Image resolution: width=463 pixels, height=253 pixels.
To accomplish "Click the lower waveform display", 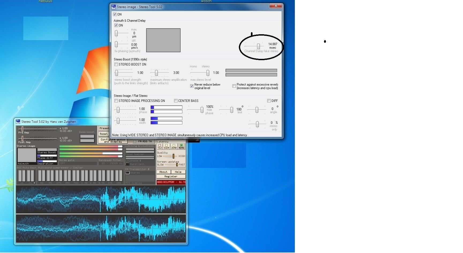I will click(x=101, y=228).
